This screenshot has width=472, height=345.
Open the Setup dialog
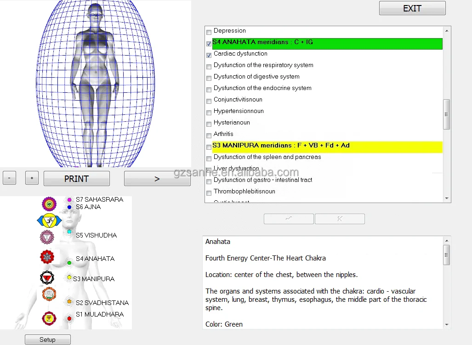click(47, 339)
